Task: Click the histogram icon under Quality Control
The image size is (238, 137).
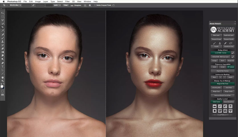Action: [x=214, y=106]
